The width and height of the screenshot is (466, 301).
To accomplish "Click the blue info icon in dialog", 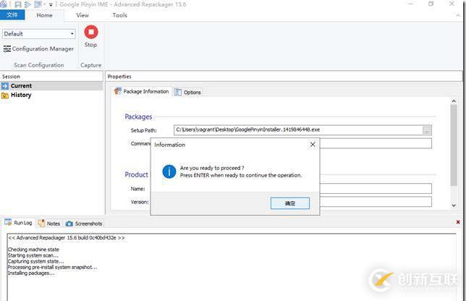I will pyautogui.click(x=169, y=171).
